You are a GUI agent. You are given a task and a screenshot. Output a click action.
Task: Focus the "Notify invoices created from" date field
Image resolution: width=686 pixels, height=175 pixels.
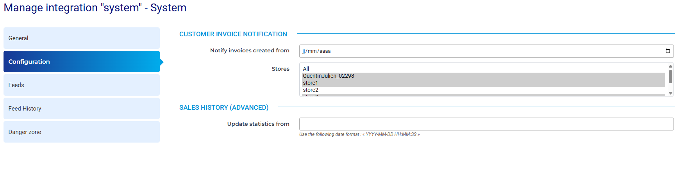(x=486, y=51)
